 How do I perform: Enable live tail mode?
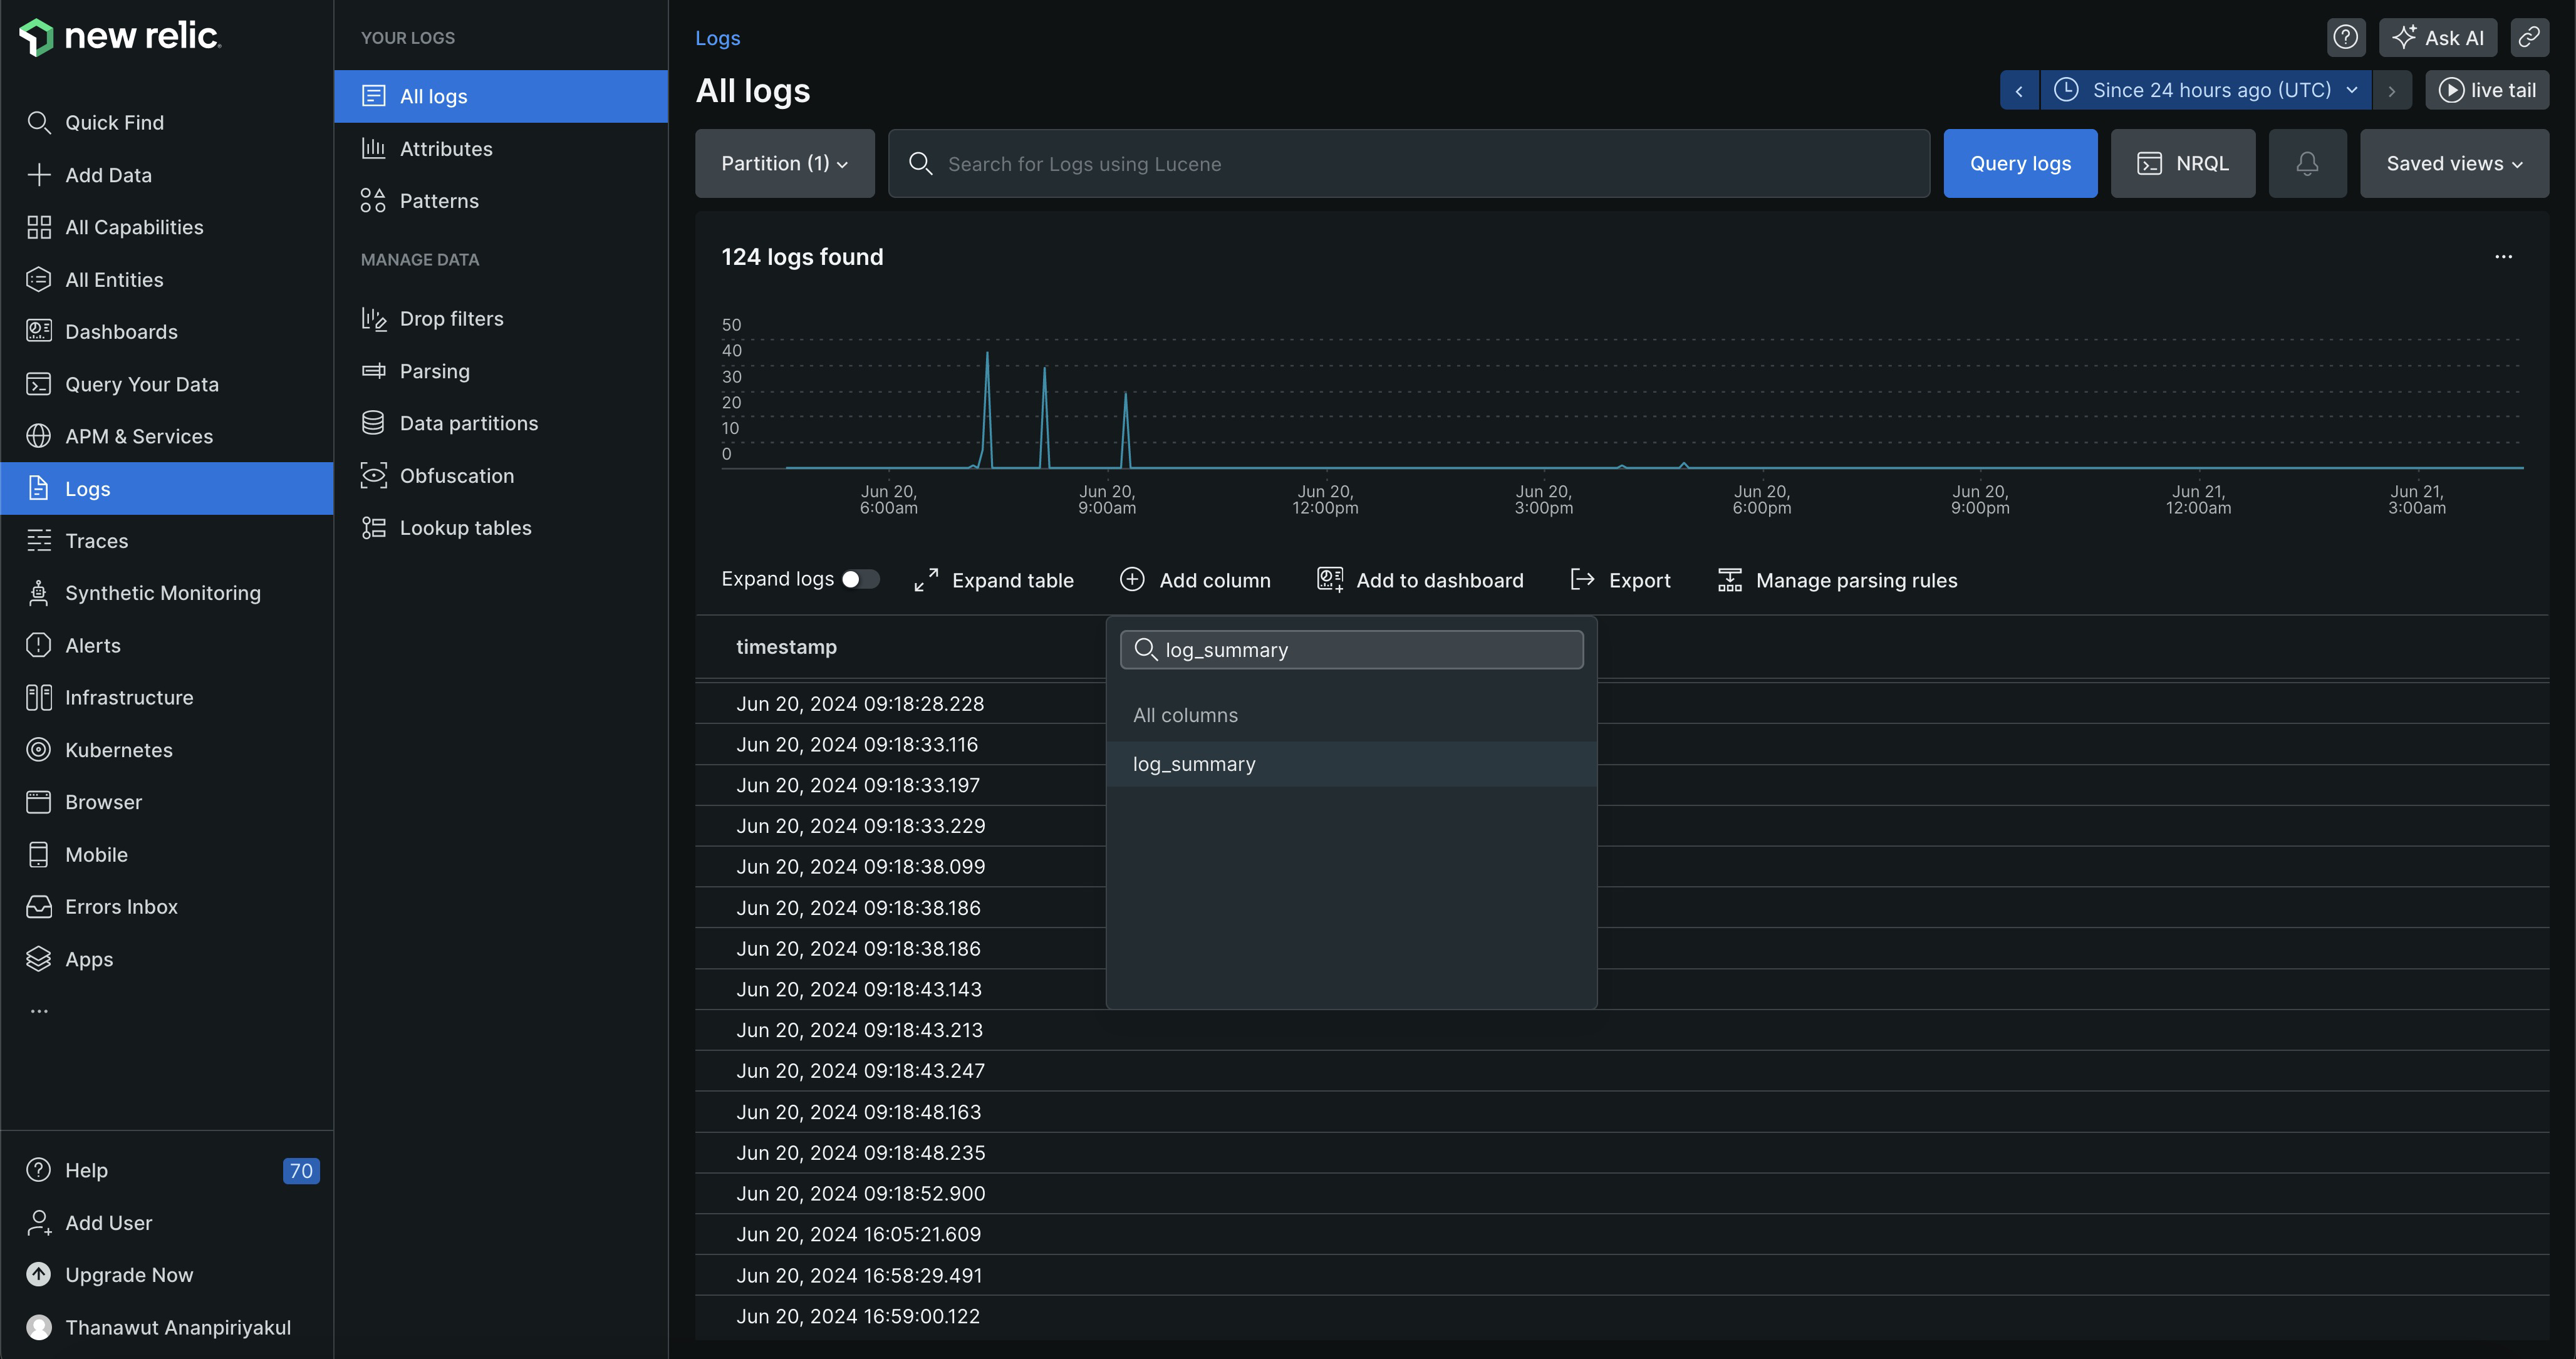pyautogui.click(x=2488, y=89)
